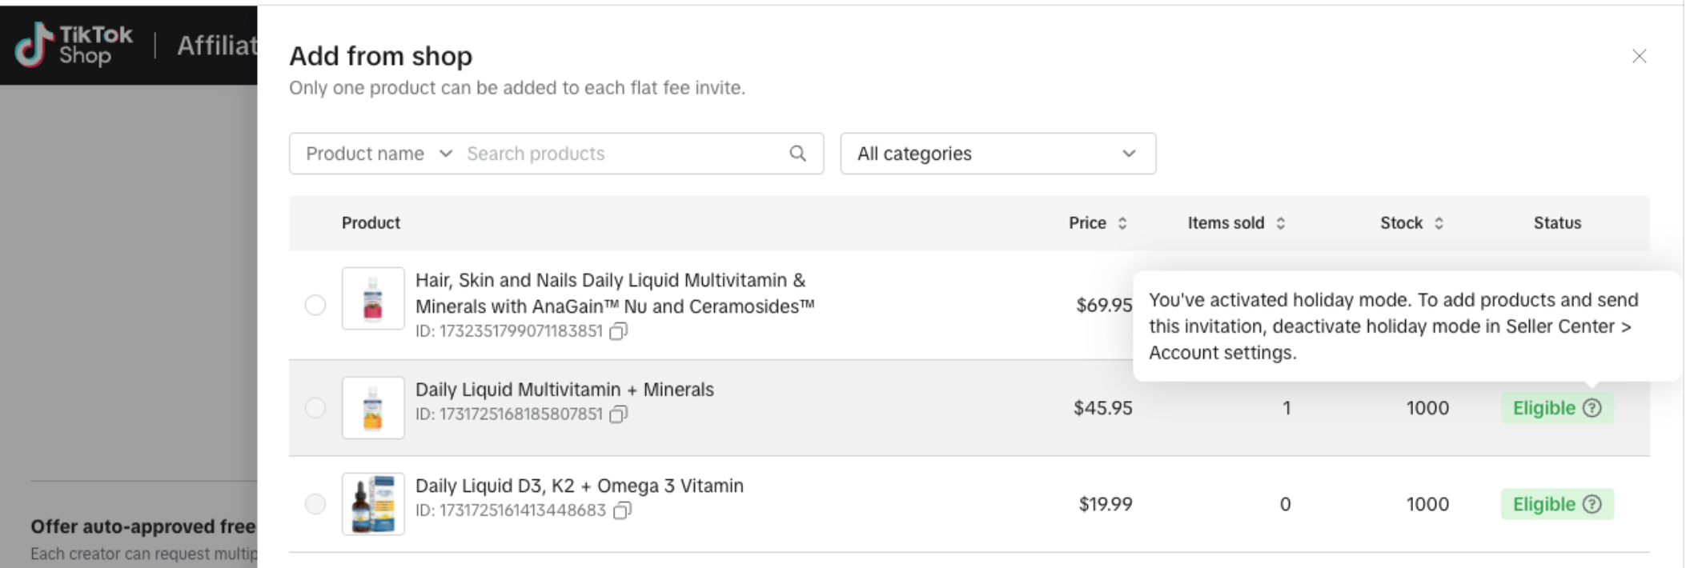Copy ID of Hair, Skin and Nails product
The width and height of the screenshot is (1686, 568).
(618, 331)
